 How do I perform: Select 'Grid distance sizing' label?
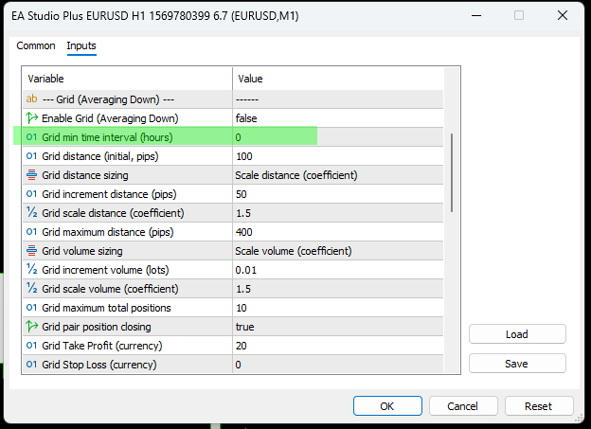[85, 175]
